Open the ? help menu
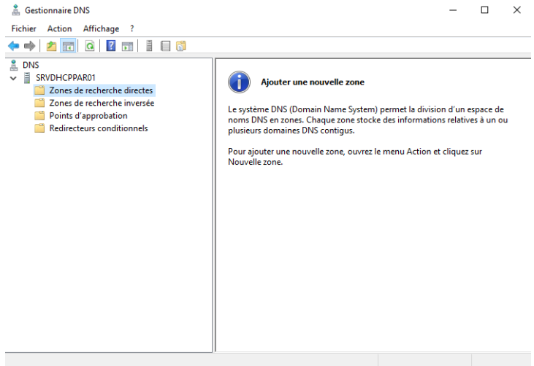Image resolution: width=534 pixels, height=366 pixels. coord(131,28)
